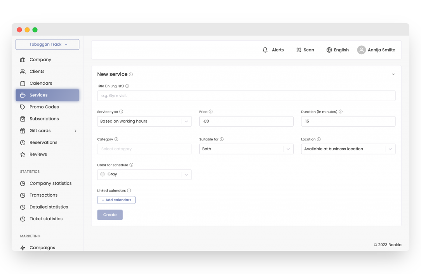This screenshot has height=274, width=421.
Task: Click the globe language icon
Action: click(329, 50)
